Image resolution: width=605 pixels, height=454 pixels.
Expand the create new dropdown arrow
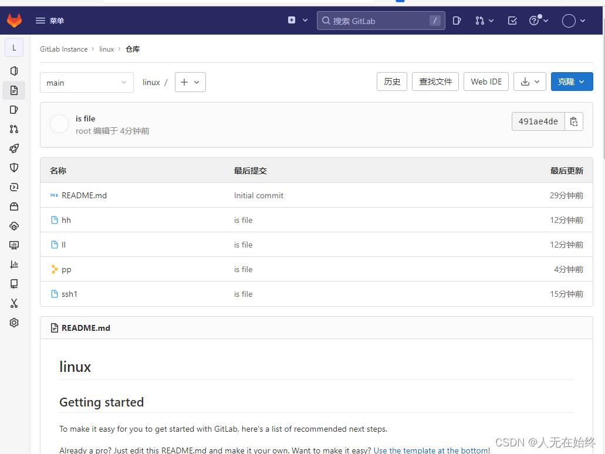(305, 20)
